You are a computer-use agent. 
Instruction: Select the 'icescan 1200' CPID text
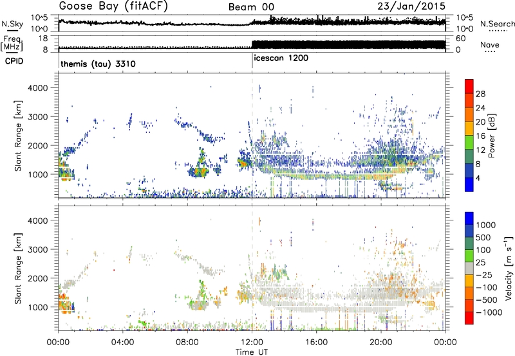(x=281, y=58)
